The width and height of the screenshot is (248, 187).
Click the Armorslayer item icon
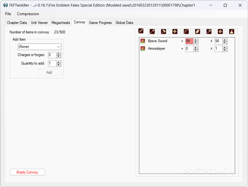pos(143,48)
